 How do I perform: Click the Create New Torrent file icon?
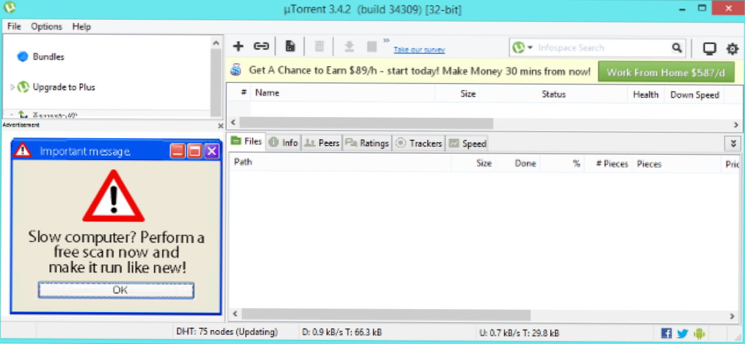[x=291, y=46]
